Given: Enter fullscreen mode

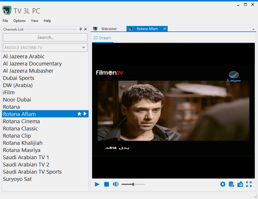Looking at the screenshot, I should pyautogui.click(x=249, y=184).
